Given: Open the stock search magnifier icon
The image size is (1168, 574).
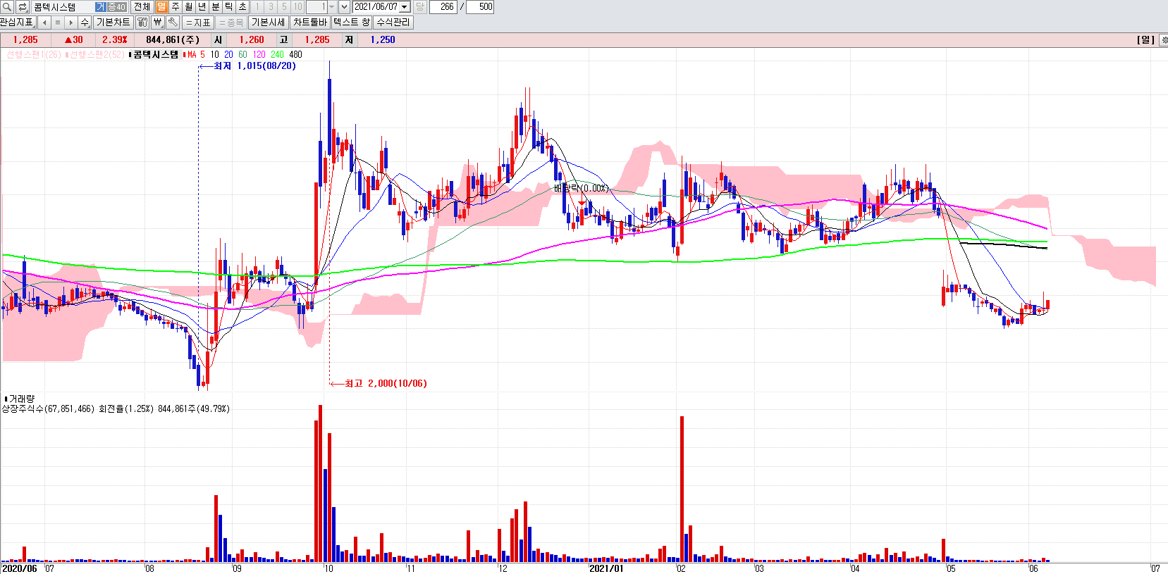Looking at the screenshot, I should click(x=7, y=7).
